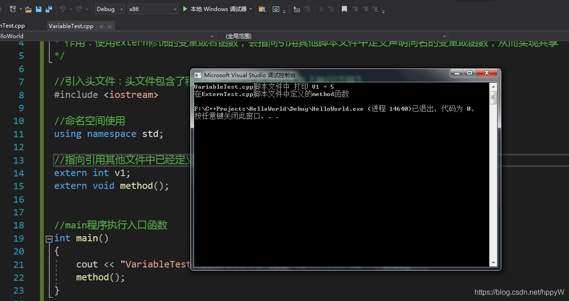569x301 pixels.
Task: Click 'int main()' in the editor
Action: 81,238
